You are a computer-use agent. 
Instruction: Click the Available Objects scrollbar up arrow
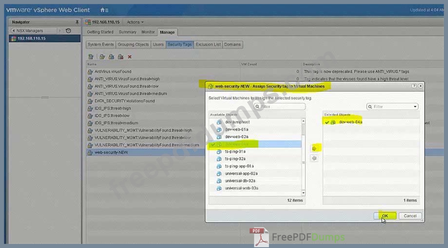(x=303, y=121)
